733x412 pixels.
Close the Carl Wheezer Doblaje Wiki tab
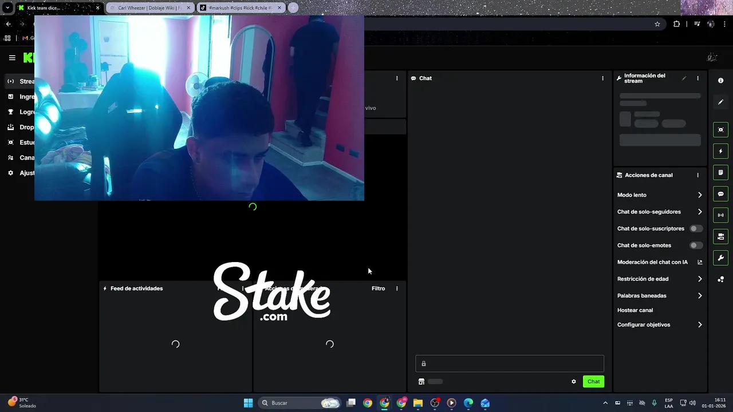(x=188, y=8)
